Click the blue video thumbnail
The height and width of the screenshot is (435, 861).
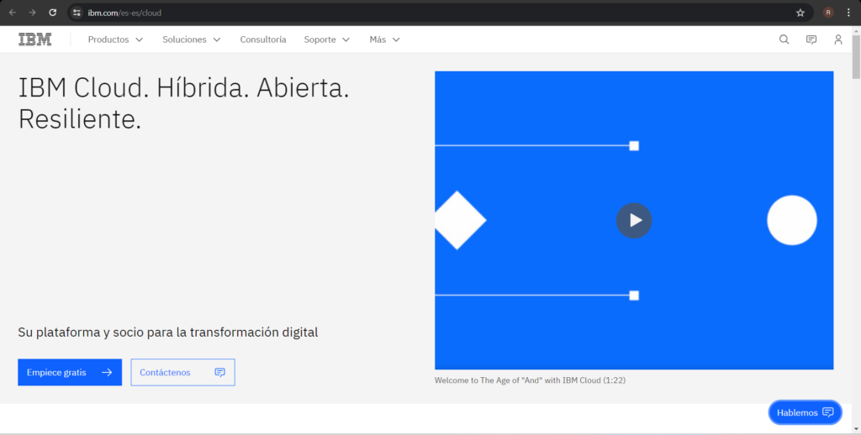(x=634, y=221)
